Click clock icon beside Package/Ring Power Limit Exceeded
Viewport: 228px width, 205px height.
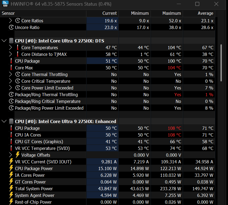[11, 108]
